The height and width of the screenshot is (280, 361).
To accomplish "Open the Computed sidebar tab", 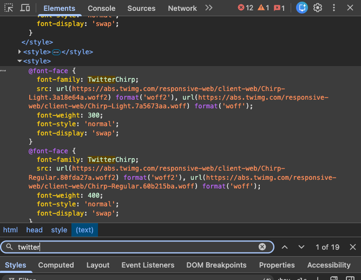I will pos(56,265).
